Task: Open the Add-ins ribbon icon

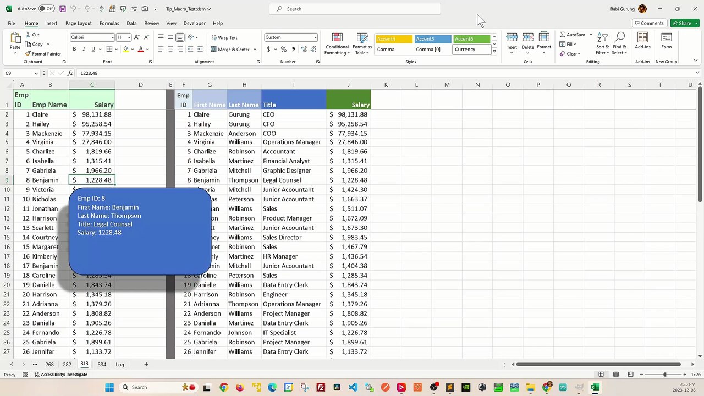Action: pos(642,41)
